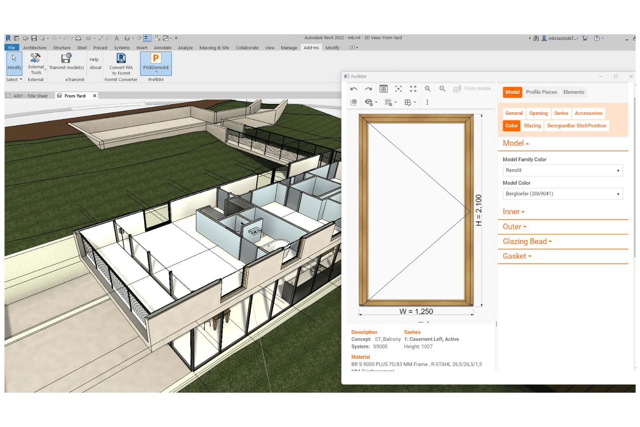Click the Zoom Out magnifier in PrefBIM
The height and width of the screenshot is (427, 640).
point(442,89)
